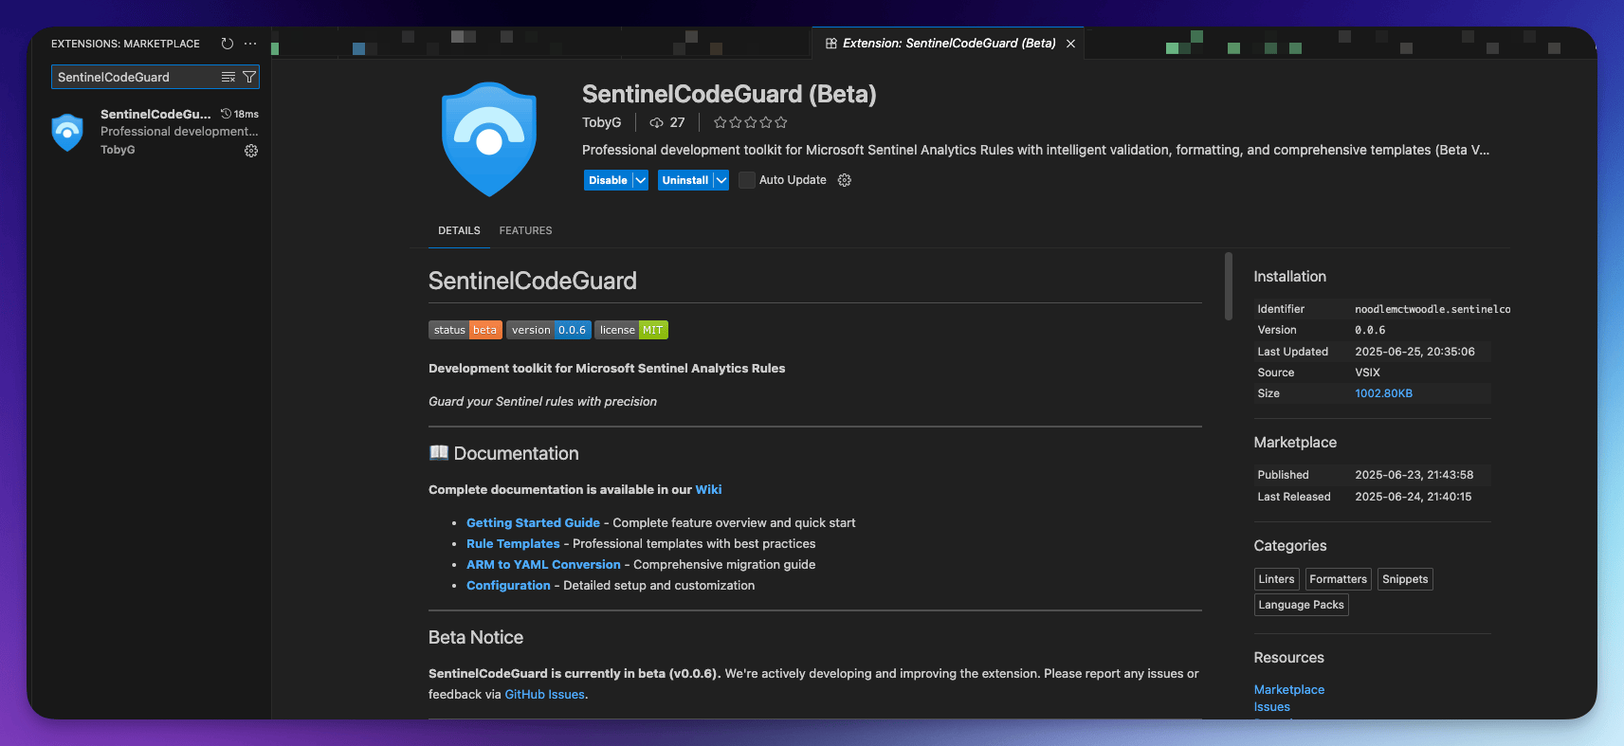Click the details pane vertical scrollbar
Viewport: 1624px width, 746px height.
pyautogui.click(x=1229, y=286)
